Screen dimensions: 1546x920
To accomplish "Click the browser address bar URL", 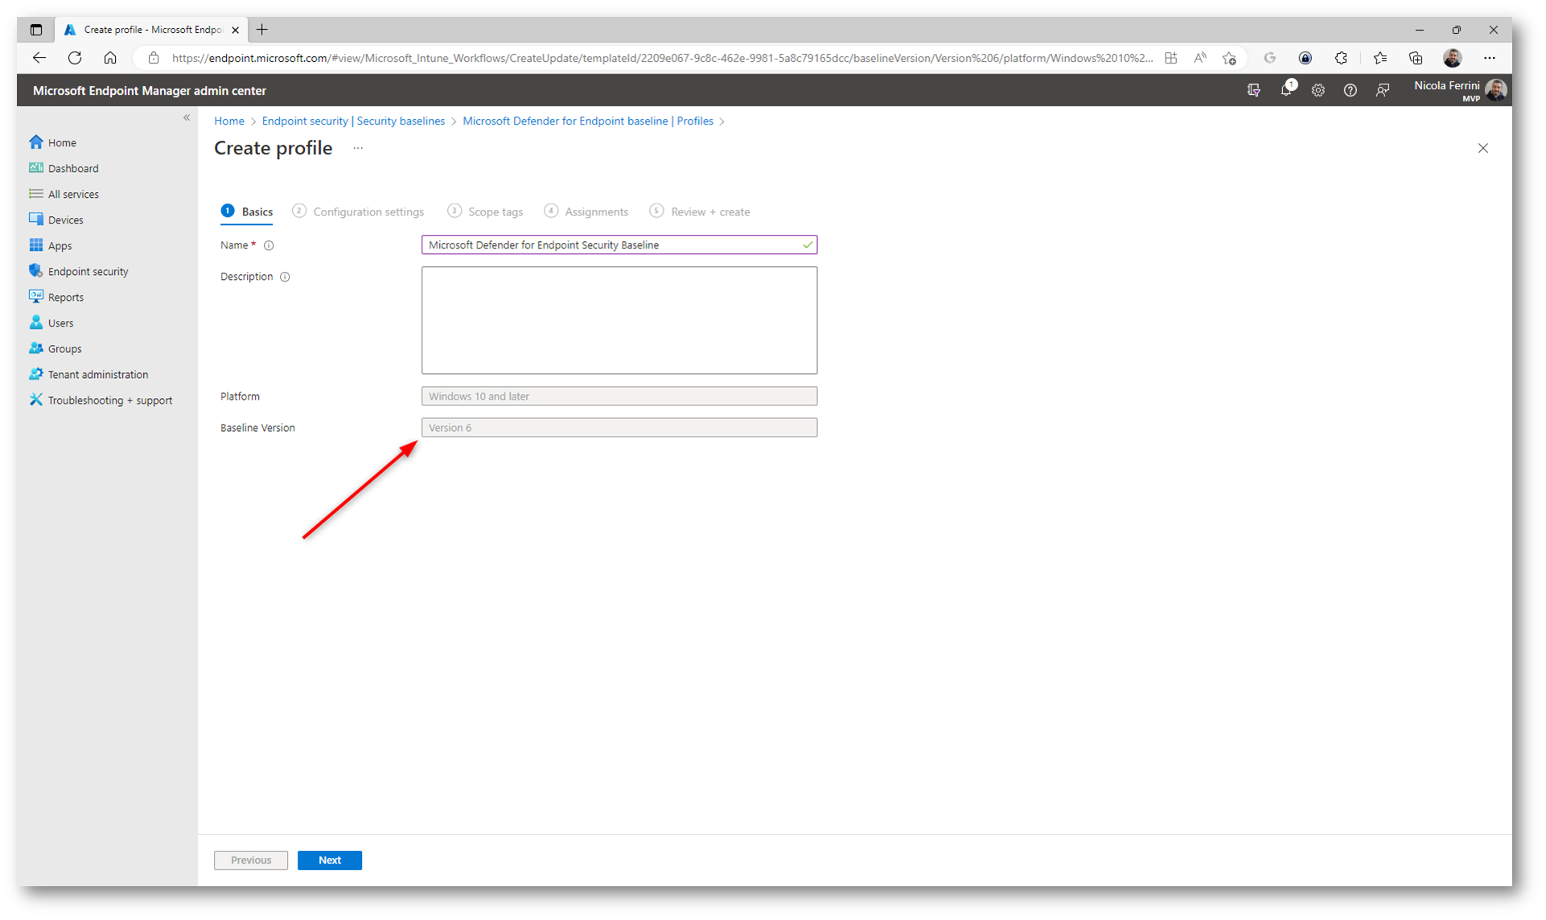I will tap(662, 58).
